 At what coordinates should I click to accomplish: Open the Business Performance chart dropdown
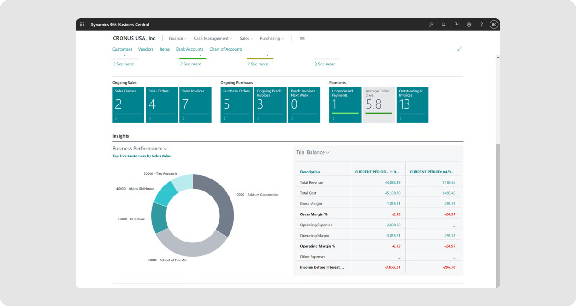click(166, 148)
